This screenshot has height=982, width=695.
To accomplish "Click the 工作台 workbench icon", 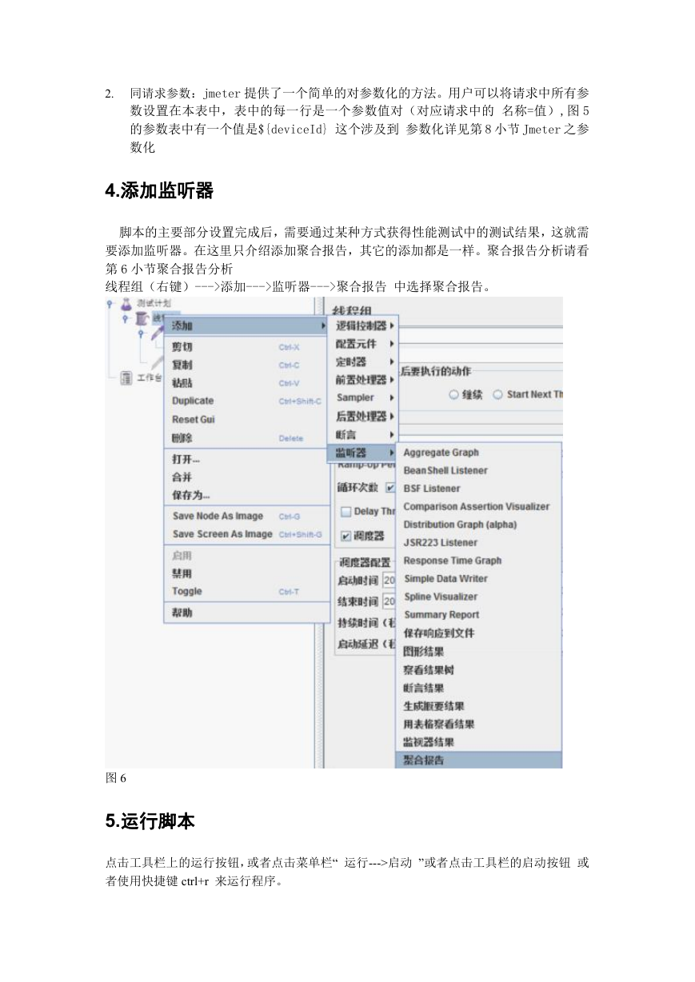I will [x=126, y=377].
